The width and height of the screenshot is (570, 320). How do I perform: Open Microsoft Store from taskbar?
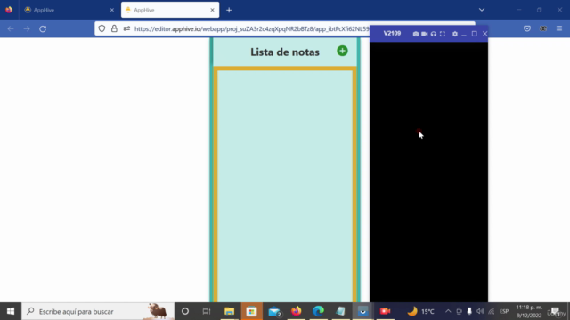tap(251, 311)
